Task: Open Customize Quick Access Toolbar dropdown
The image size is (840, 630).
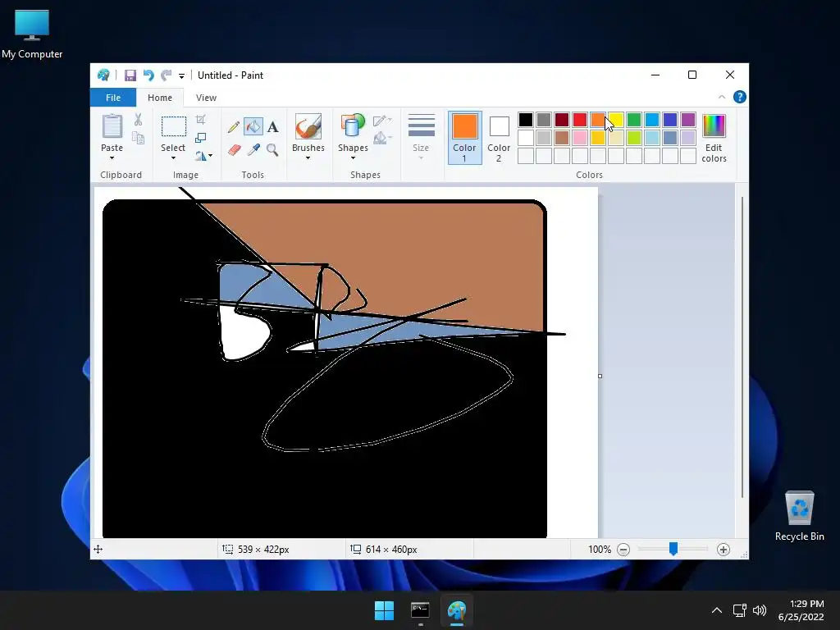Action: pos(181,76)
